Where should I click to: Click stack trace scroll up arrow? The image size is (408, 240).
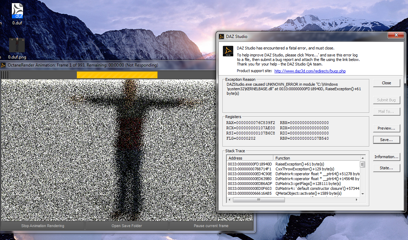362,158
